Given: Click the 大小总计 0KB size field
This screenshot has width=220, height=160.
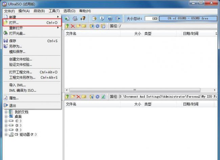Looking at the screenshot, I should pyautogui.click(x=151, y=18).
